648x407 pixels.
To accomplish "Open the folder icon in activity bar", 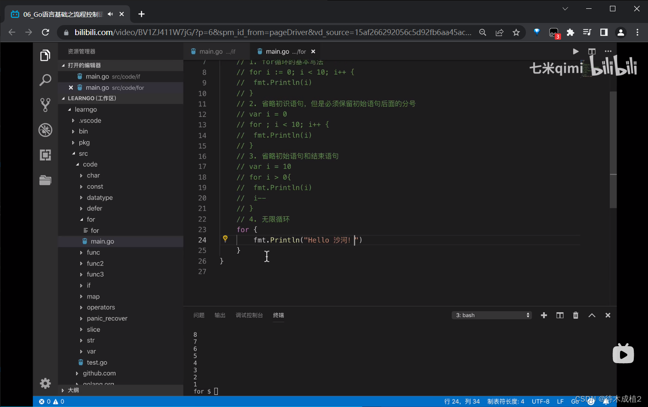I will pos(45,180).
